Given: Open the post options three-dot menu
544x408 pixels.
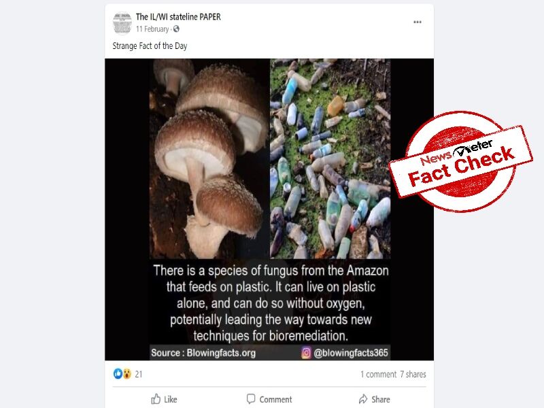Looking at the screenshot, I should pos(418,21).
